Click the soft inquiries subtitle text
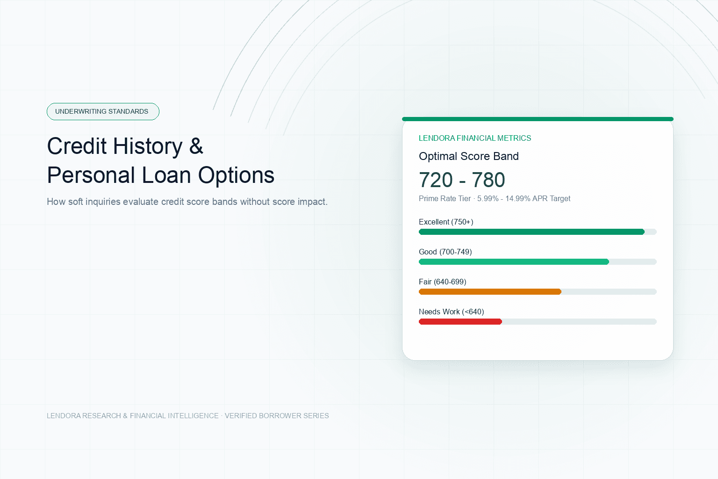The height and width of the screenshot is (479, 718). tap(187, 202)
